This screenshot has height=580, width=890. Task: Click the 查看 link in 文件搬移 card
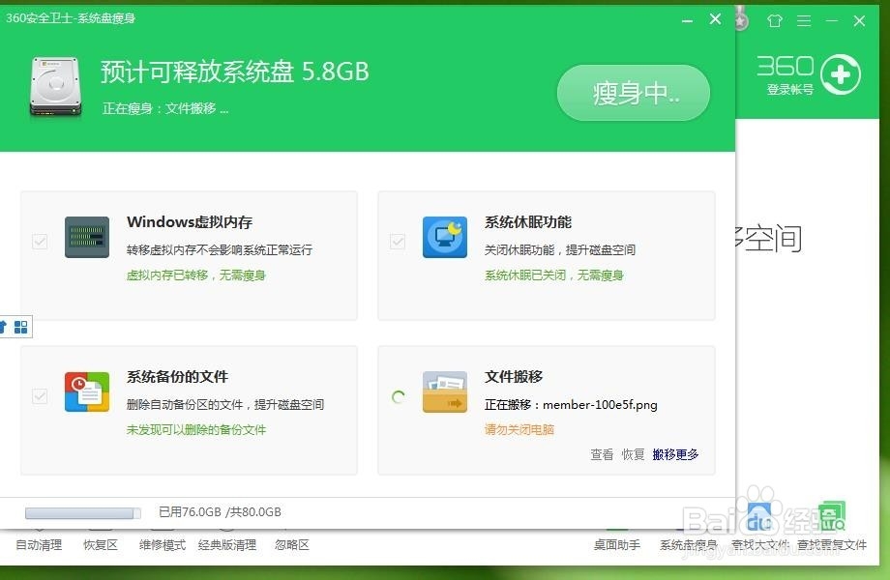pos(602,454)
